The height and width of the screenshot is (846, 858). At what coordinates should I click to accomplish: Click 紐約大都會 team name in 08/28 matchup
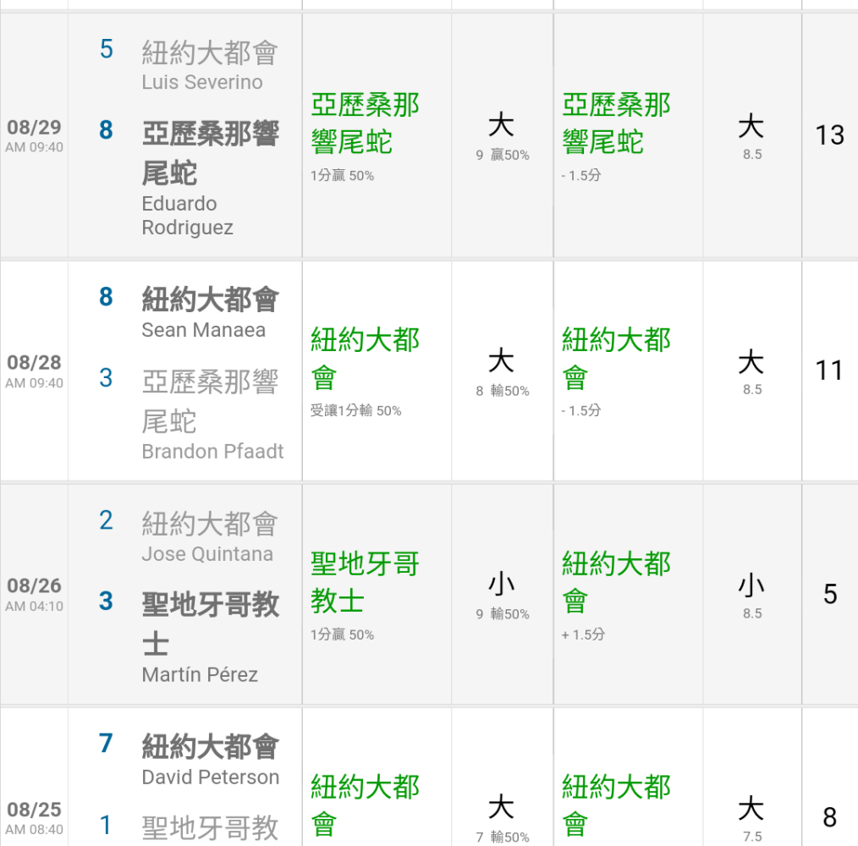coord(210,300)
